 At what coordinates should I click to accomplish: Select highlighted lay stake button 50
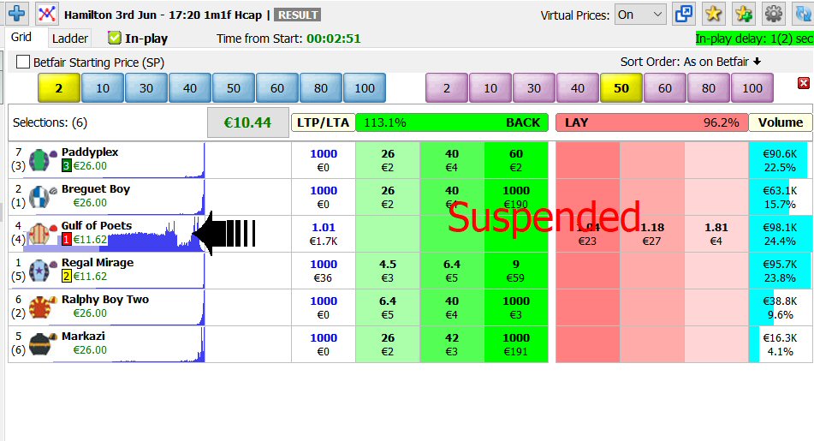point(621,88)
